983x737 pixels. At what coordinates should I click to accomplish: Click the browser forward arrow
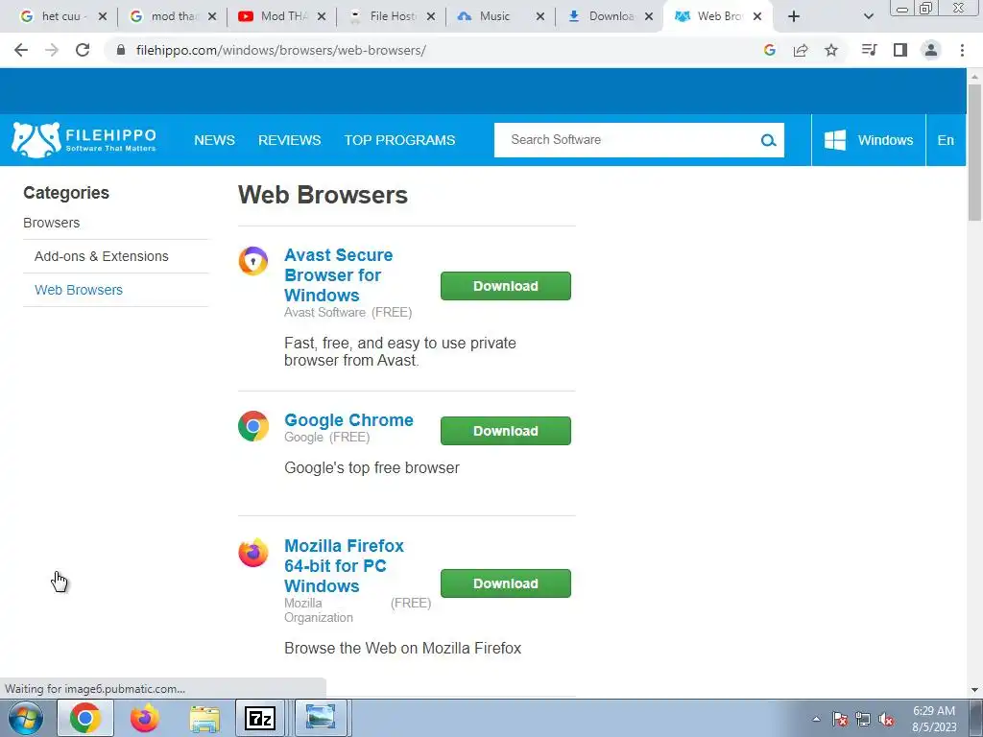click(52, 50)
